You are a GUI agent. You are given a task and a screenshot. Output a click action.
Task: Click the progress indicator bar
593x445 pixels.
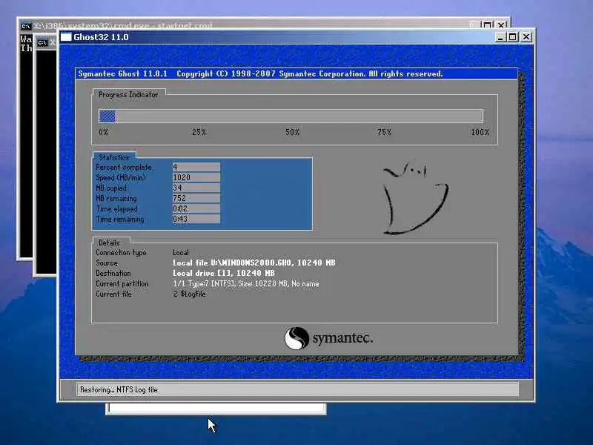pyautogui.click(x=291, y=116)
